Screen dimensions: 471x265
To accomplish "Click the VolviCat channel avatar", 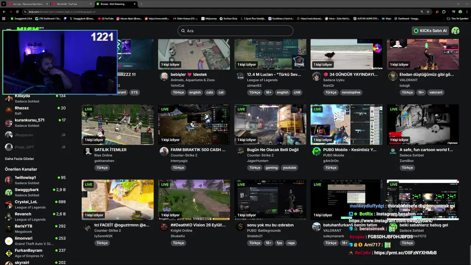I will pyautogui.click(x=164, y=76).
